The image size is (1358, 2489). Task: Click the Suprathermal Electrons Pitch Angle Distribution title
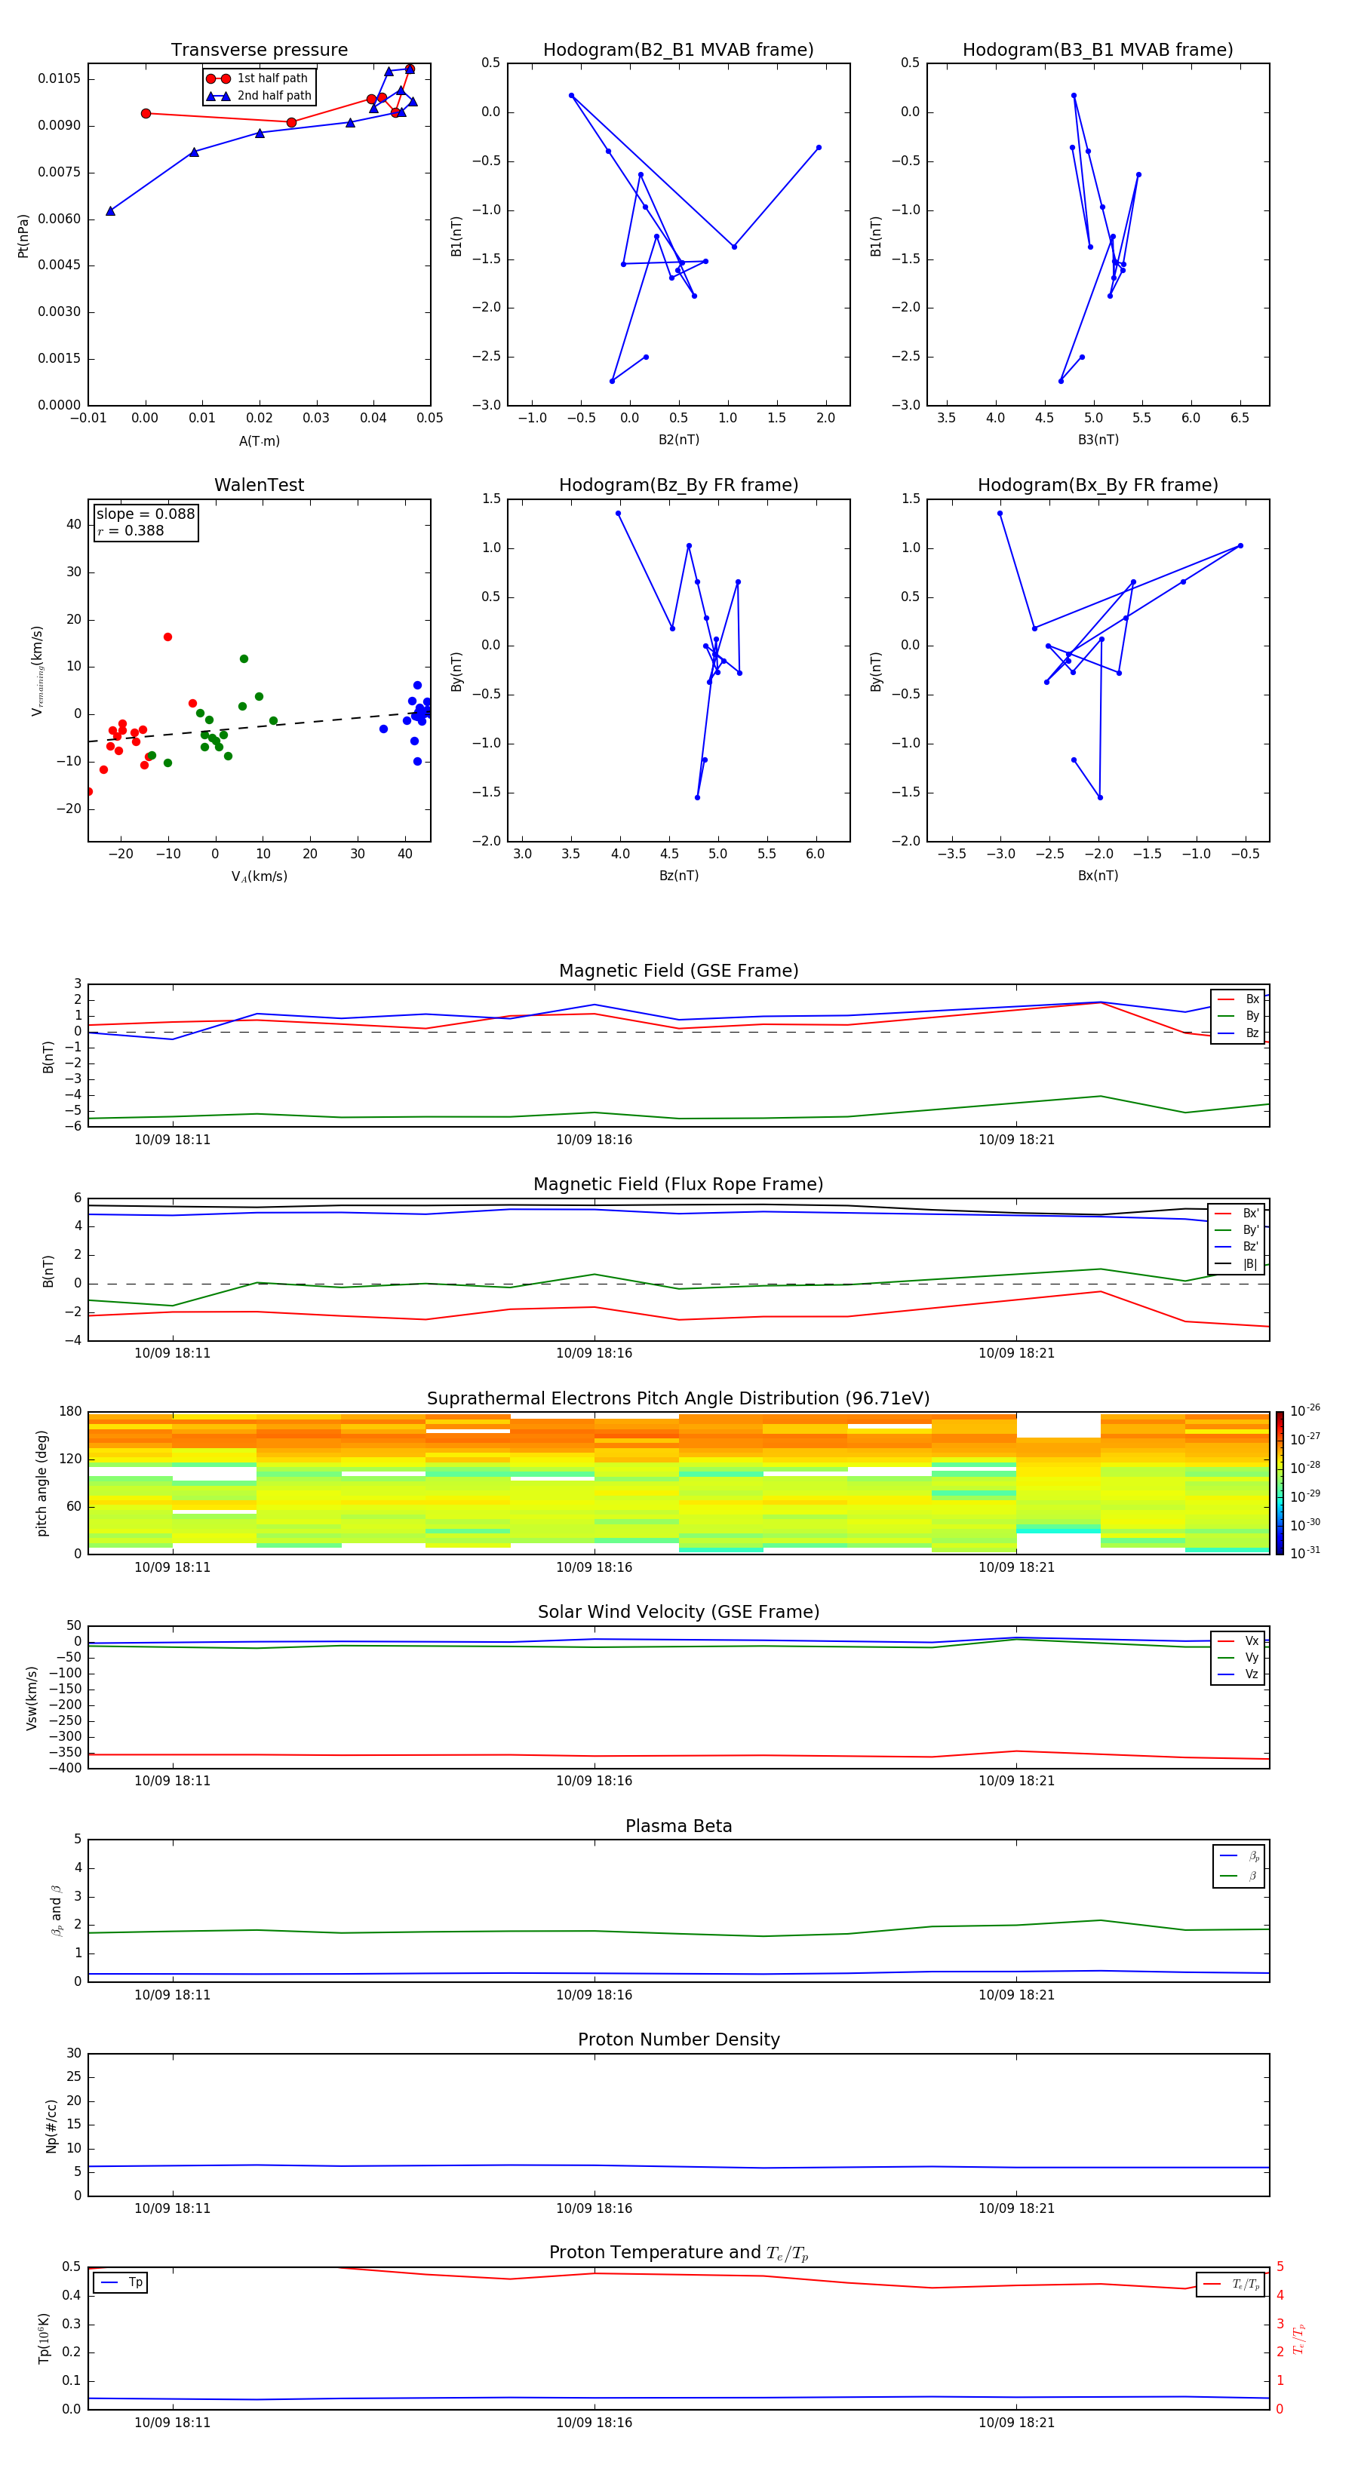pos(678,1399)
